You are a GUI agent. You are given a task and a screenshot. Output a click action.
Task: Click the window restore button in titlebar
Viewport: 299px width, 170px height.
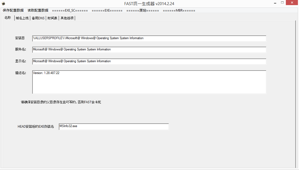283,2
